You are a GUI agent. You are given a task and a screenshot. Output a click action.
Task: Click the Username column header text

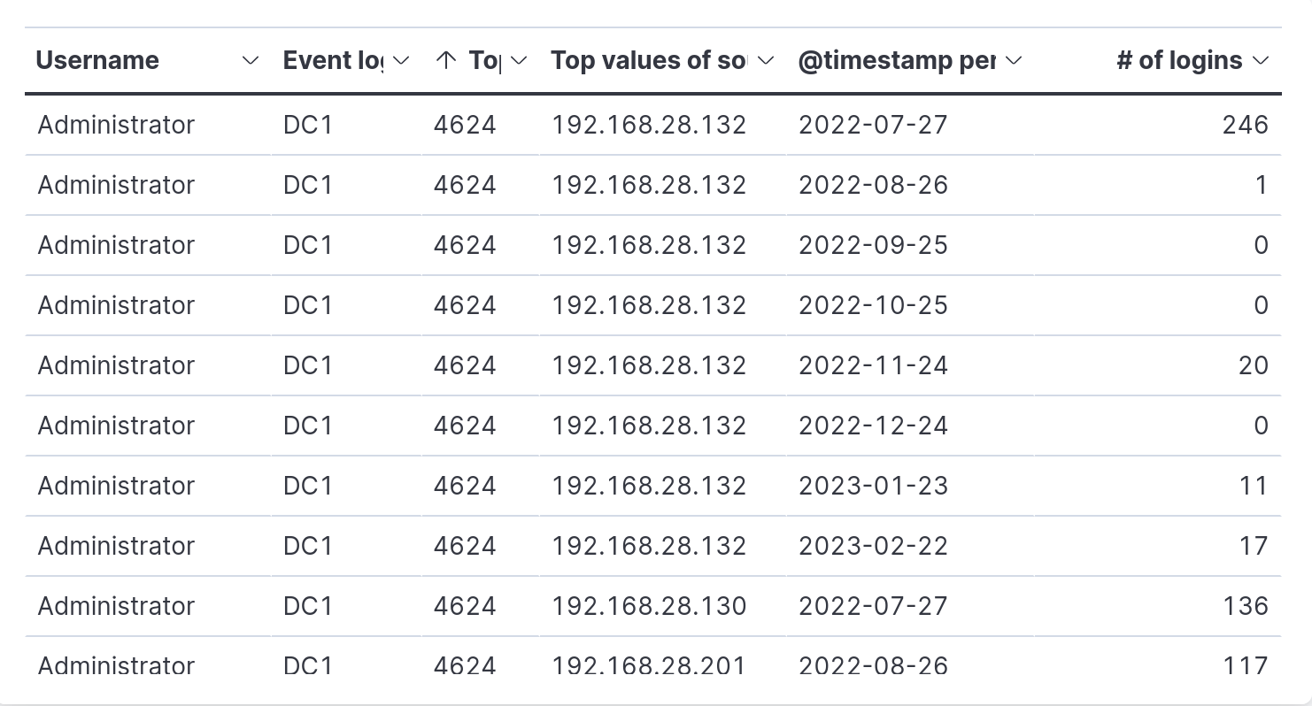pos(97,60)
